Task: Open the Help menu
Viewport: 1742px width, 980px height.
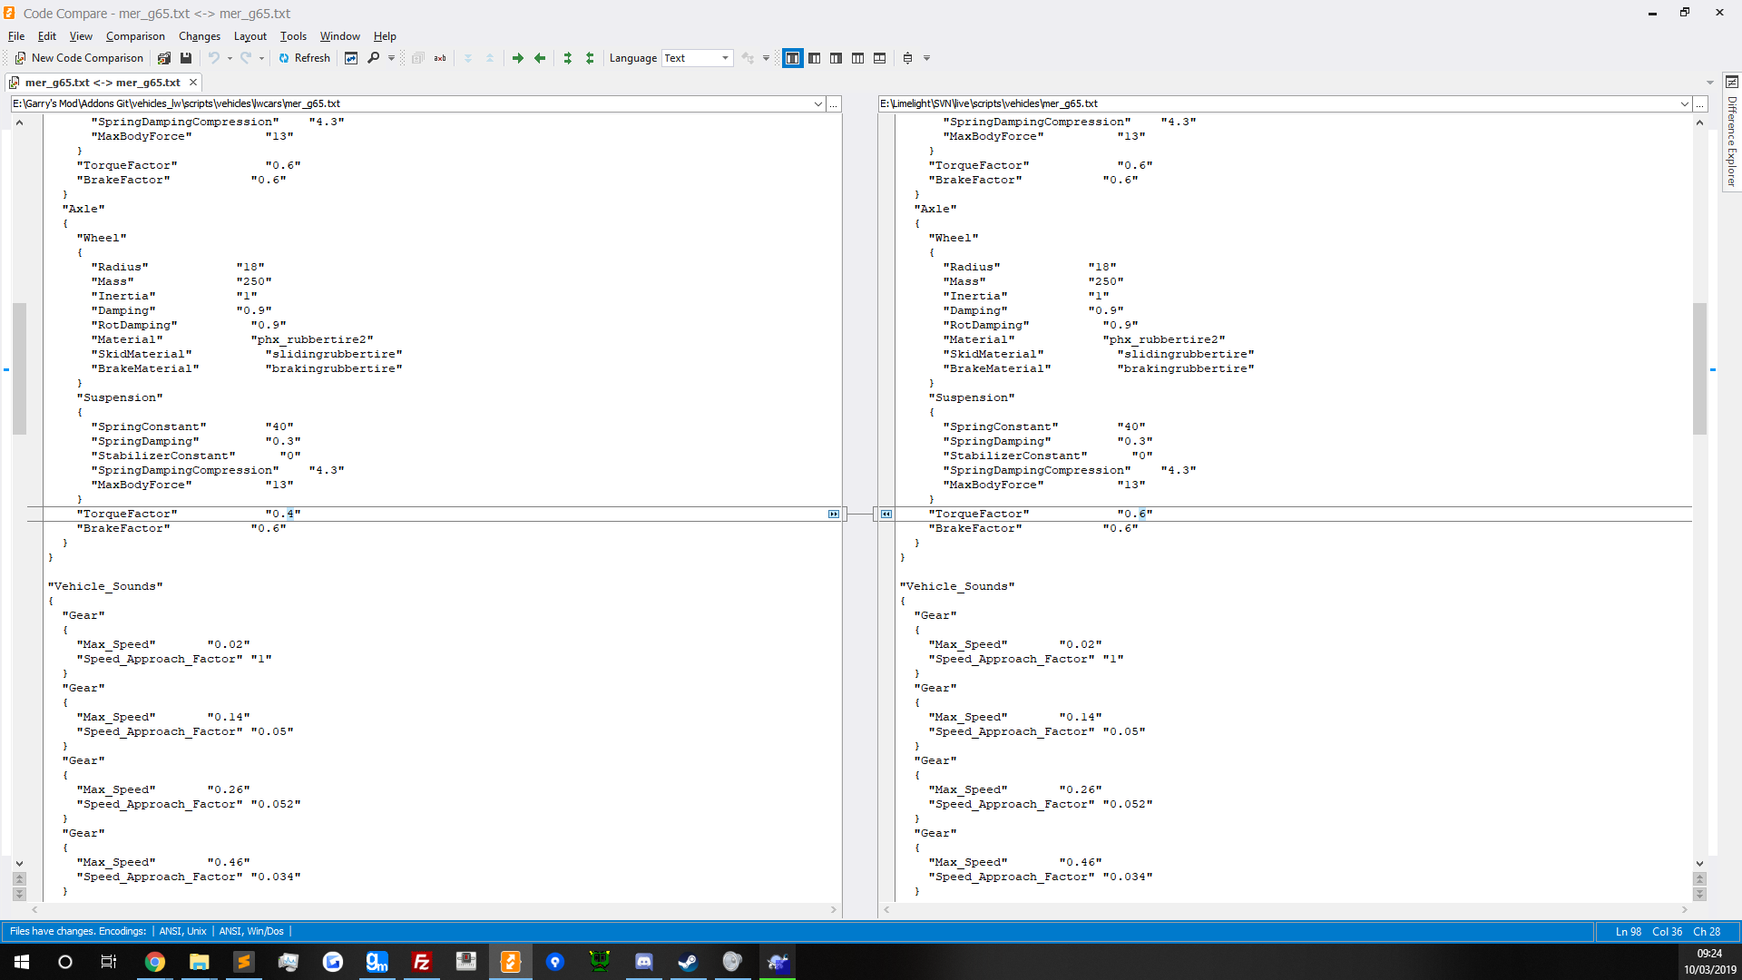Action: click(385, 36)
